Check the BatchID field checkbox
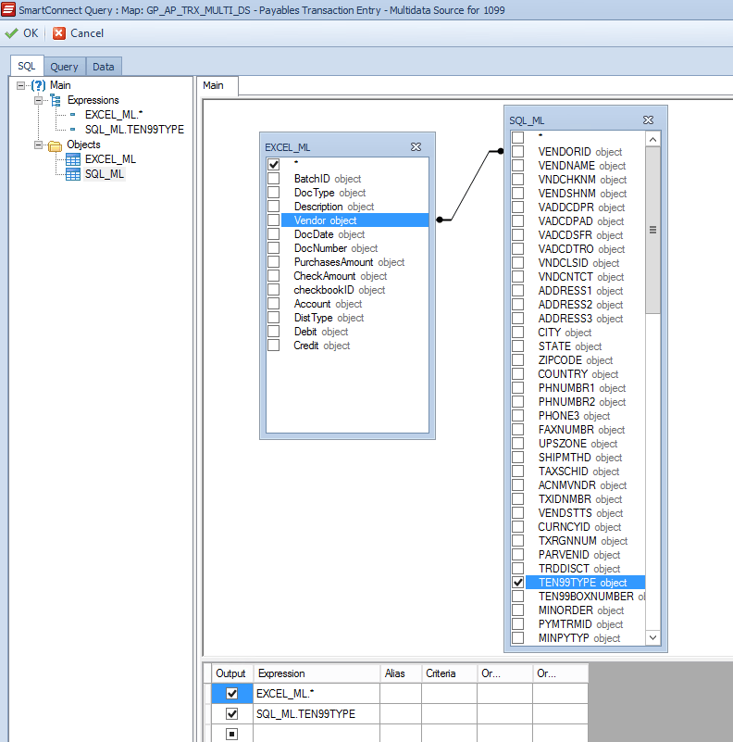Viewport: 733px width, 742px height. pyautogui.click(x=273, y=179)
